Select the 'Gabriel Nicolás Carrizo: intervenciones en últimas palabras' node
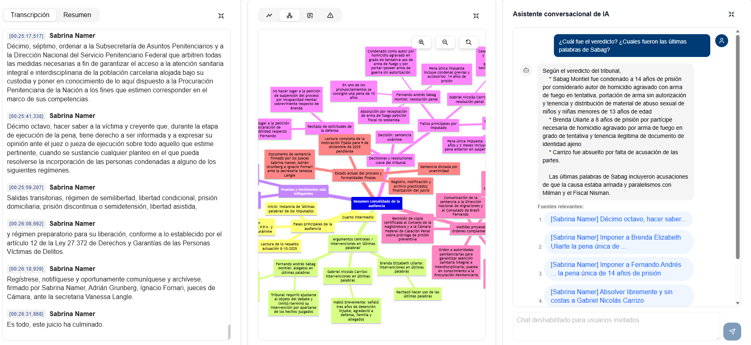751x345 pixels. click(348, 276)
